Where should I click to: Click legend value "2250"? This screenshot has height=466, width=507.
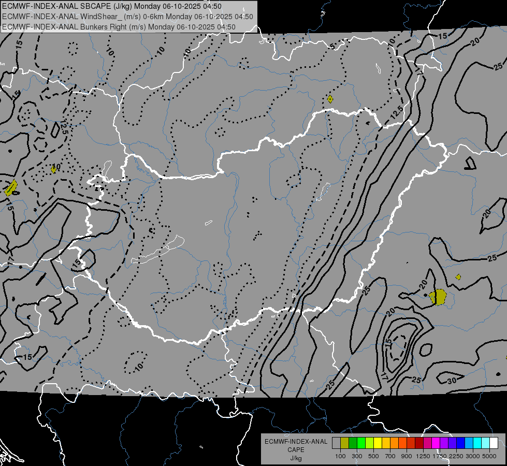pyautogui.click(x=456, y=456)
